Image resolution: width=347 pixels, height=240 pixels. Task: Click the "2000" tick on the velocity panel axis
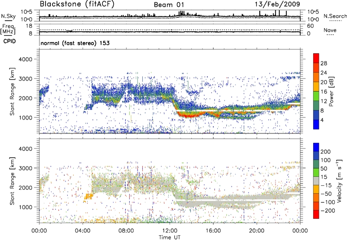[x=25, y=188]
